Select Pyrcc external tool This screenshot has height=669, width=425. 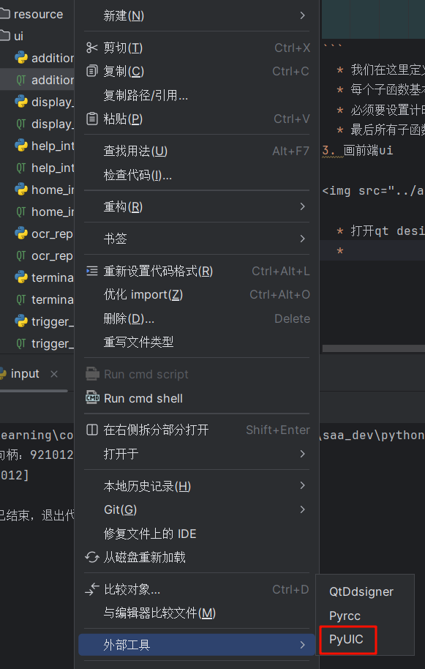tap(345, 616)
